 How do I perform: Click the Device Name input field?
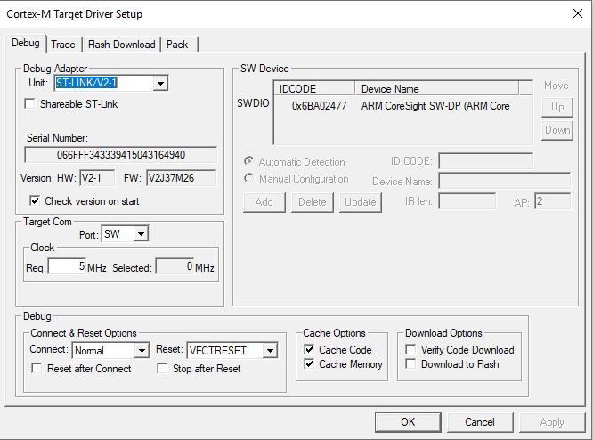(504, 181)
